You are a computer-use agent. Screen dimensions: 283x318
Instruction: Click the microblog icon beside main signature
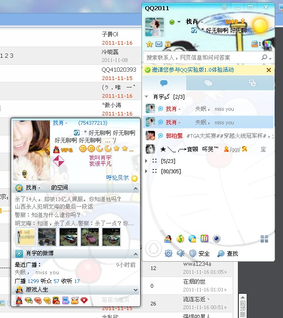(x=194, y=30)
